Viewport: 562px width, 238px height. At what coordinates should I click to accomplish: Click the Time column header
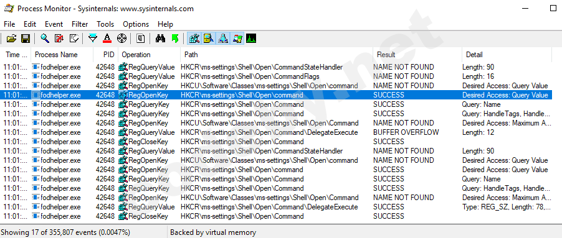[x=16, y=55]
